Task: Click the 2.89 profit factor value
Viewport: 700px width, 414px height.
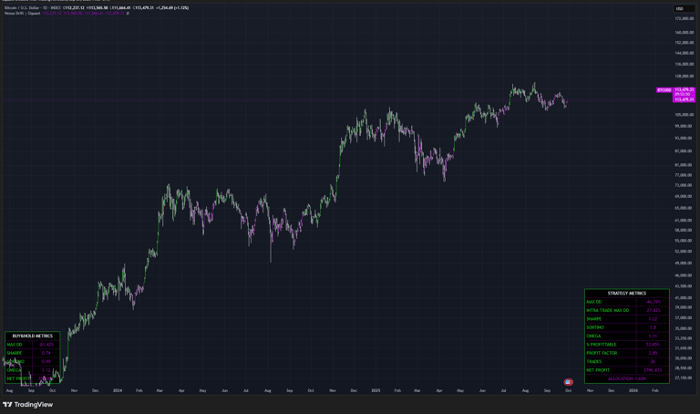Action: pyautogui.click(x=653, y=353)
